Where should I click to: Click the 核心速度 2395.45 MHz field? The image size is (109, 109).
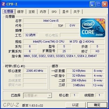(35, 71)
